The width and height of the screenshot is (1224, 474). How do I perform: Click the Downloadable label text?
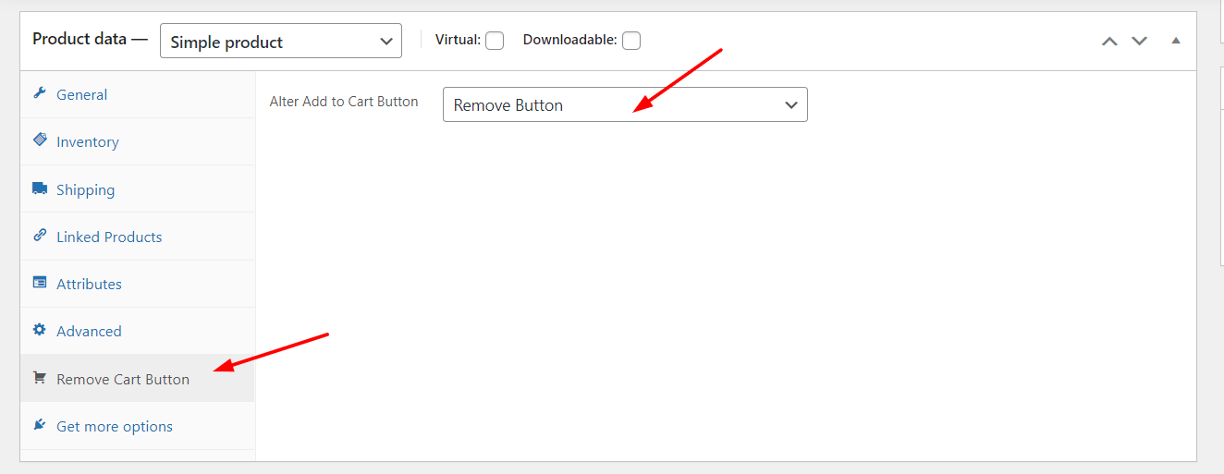(x=569, y=40)
